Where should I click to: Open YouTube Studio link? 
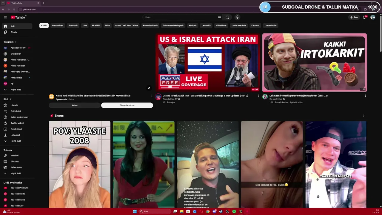16,194
